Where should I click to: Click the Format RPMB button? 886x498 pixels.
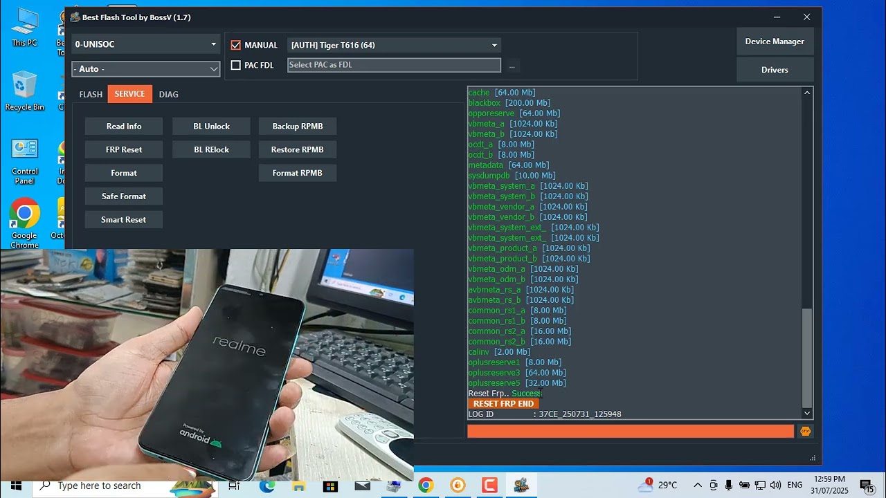pos(298,173)
